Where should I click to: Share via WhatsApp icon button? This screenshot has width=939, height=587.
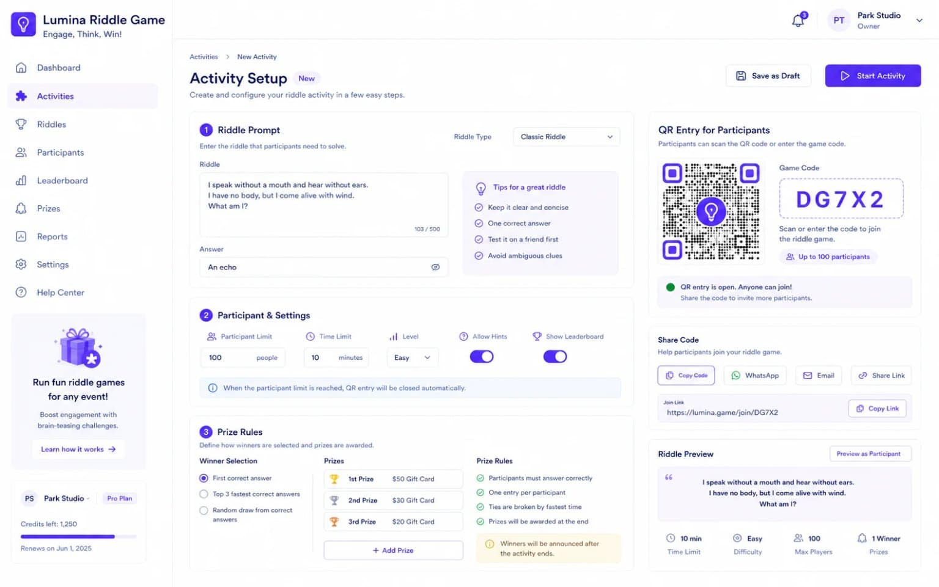coord(755,375)
